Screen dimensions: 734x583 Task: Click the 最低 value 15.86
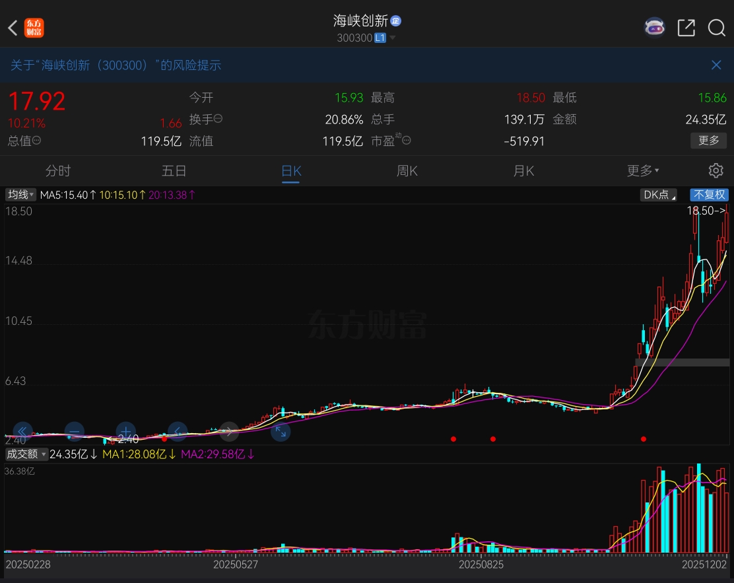712,98
